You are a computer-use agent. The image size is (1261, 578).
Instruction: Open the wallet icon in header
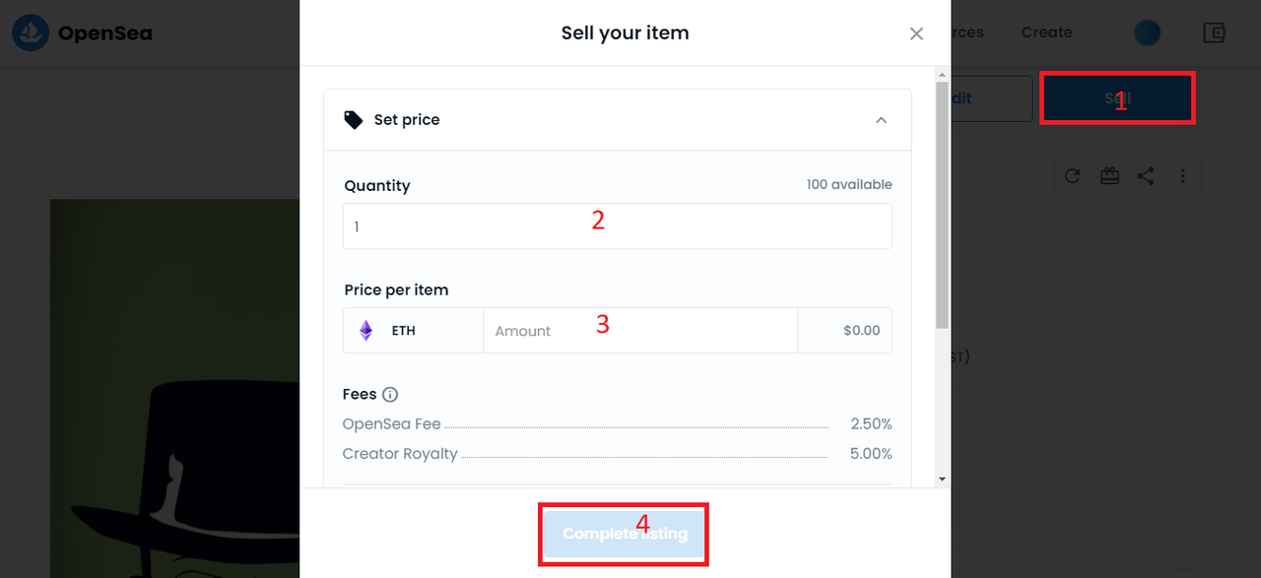1214,32
